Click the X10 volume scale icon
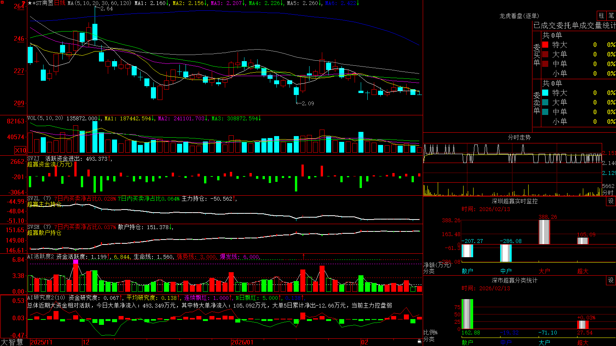 20,150
